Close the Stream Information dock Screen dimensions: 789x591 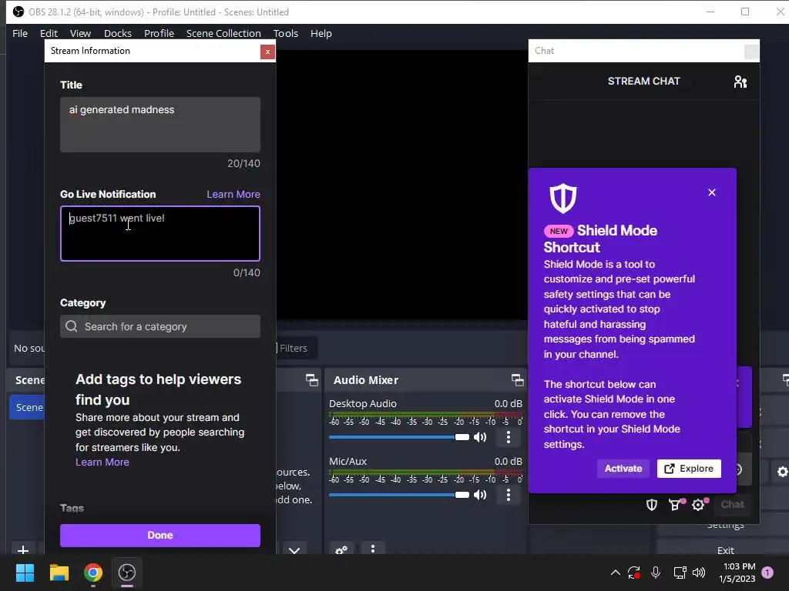(267, 52)
